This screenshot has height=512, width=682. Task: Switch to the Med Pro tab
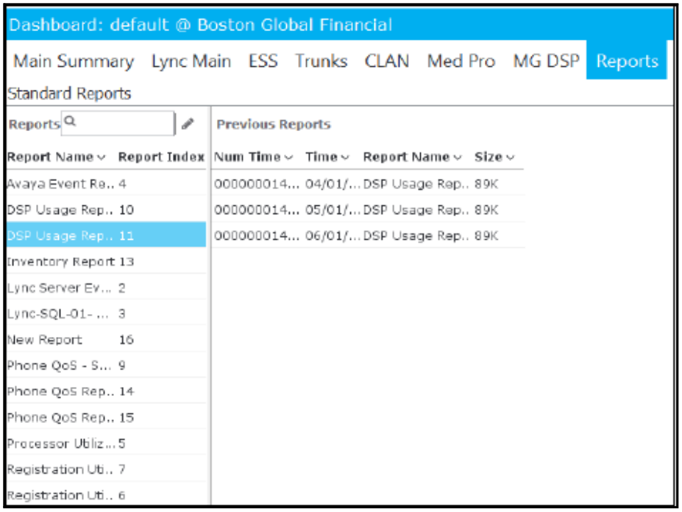click(x=461, y=61)
